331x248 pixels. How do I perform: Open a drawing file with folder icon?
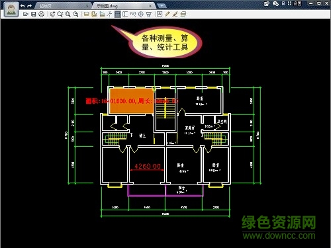tap(26, 15)
